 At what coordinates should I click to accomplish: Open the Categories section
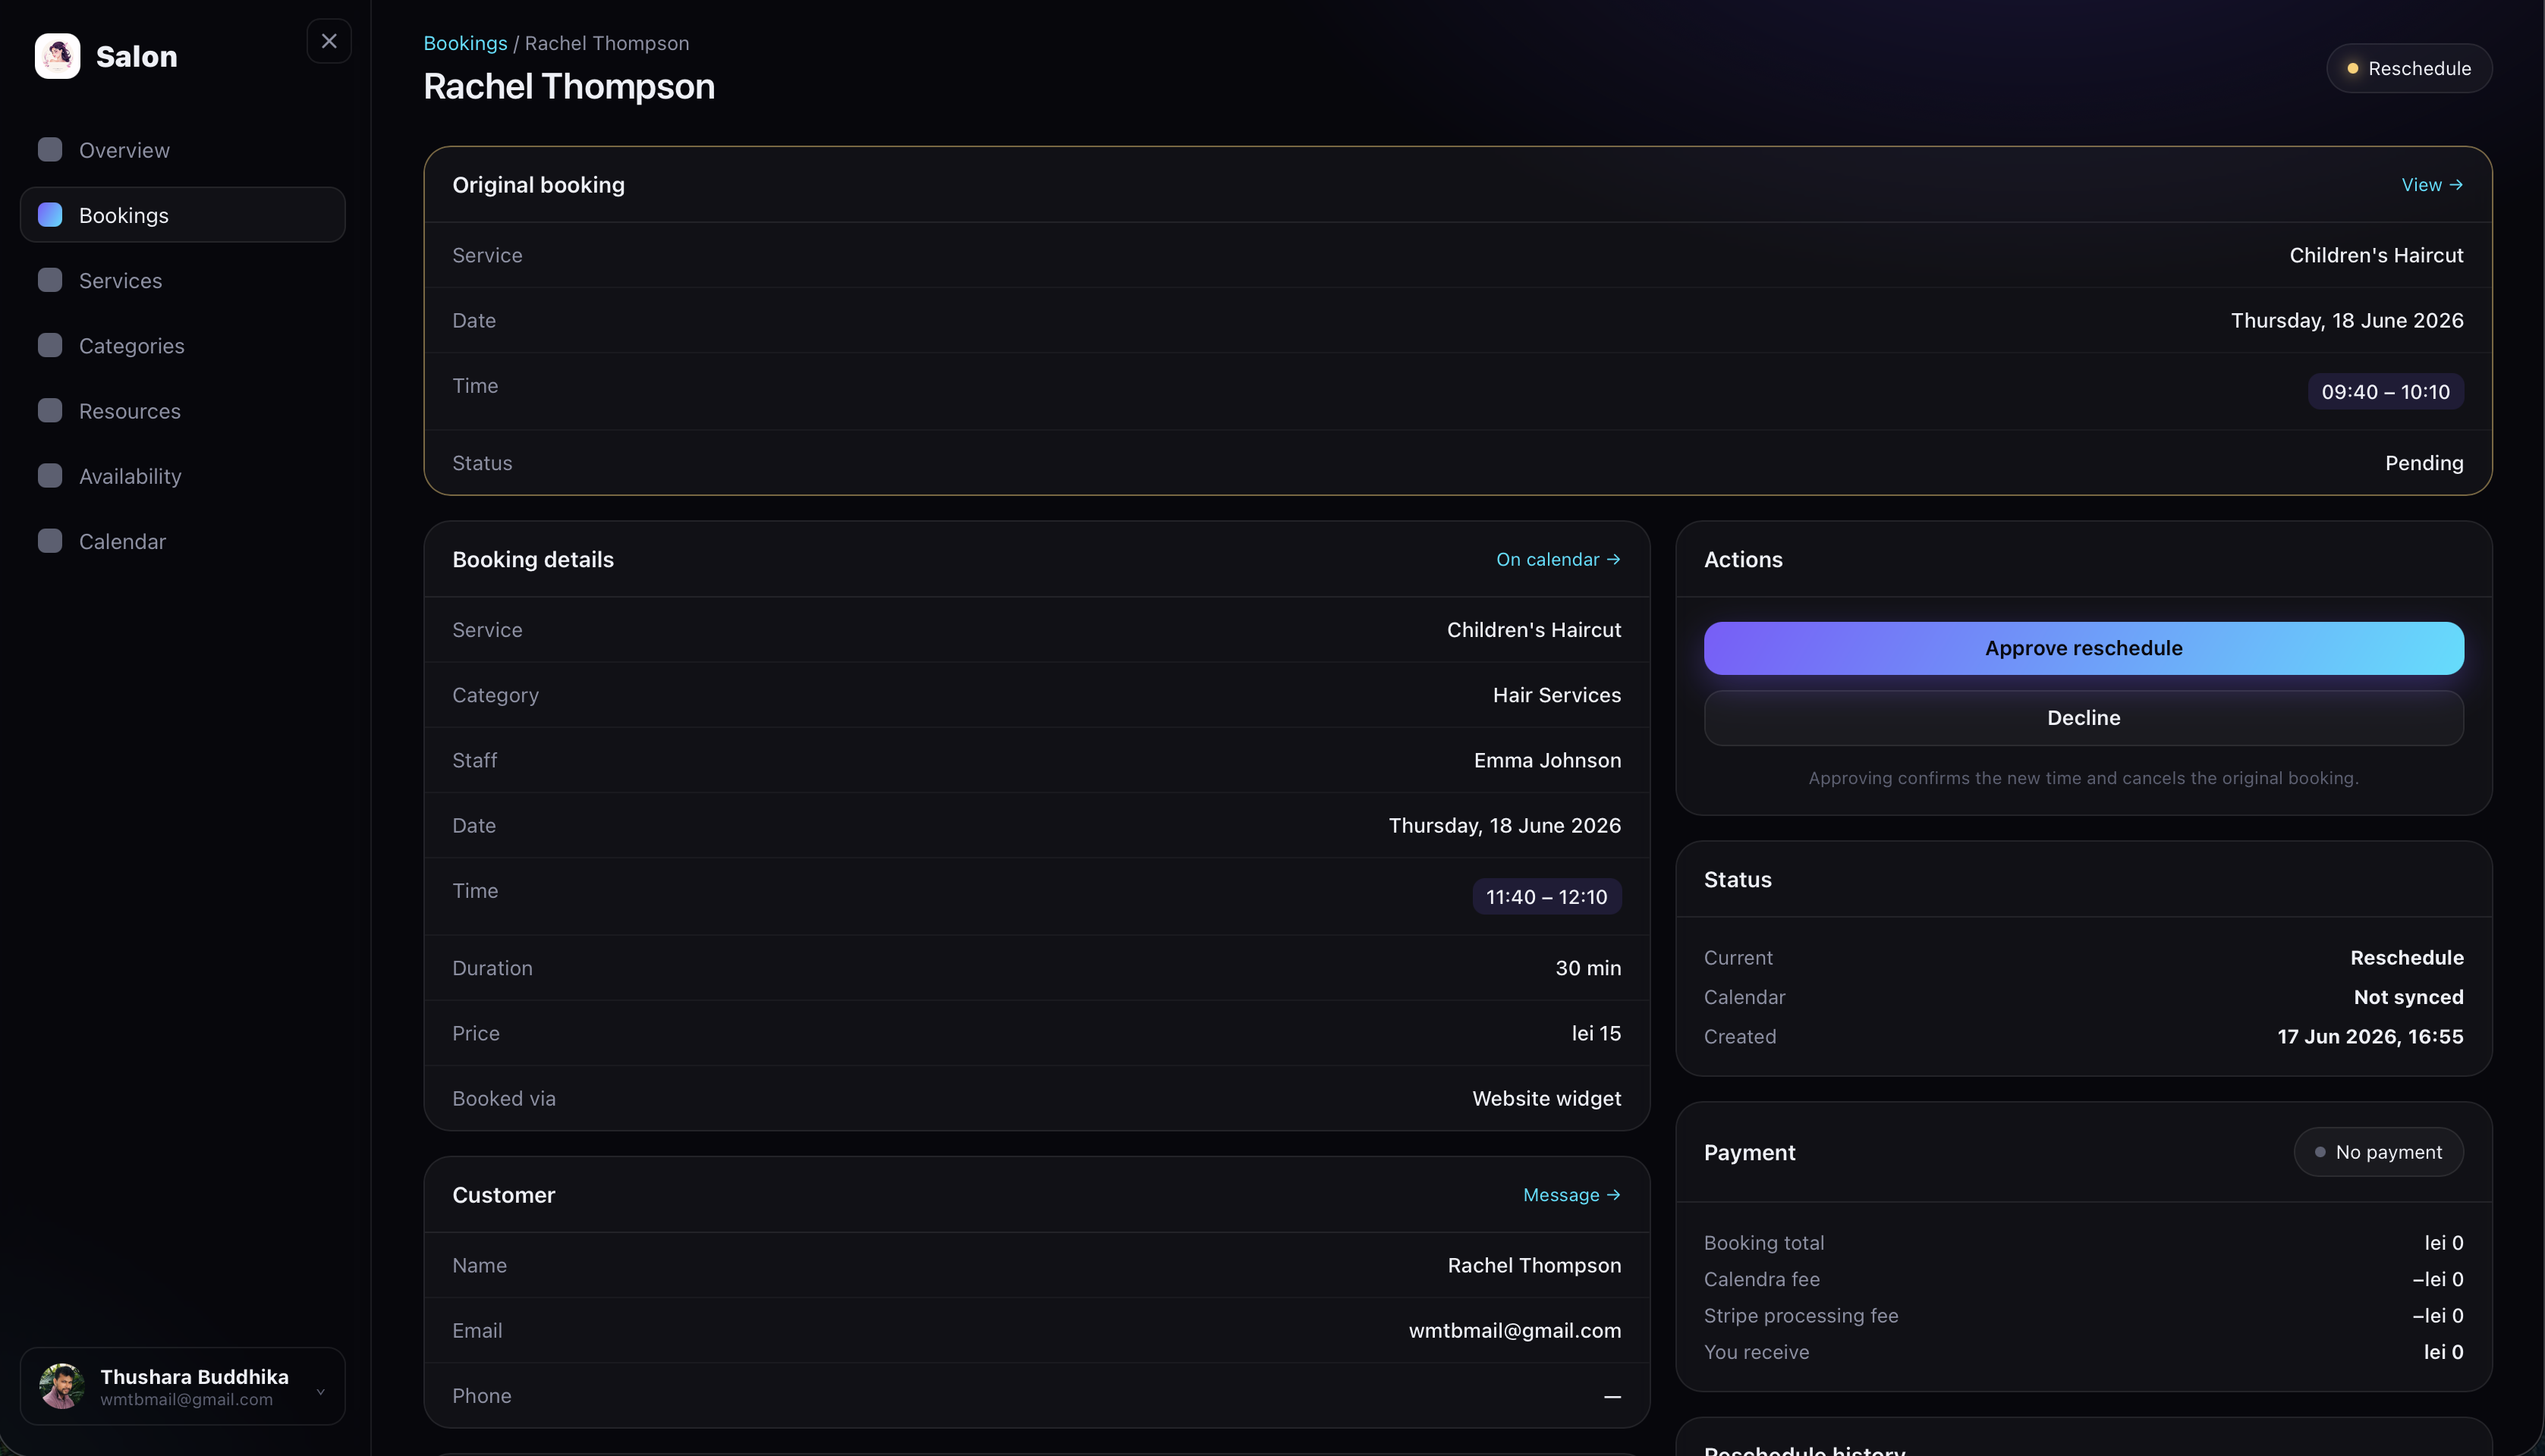182,345
